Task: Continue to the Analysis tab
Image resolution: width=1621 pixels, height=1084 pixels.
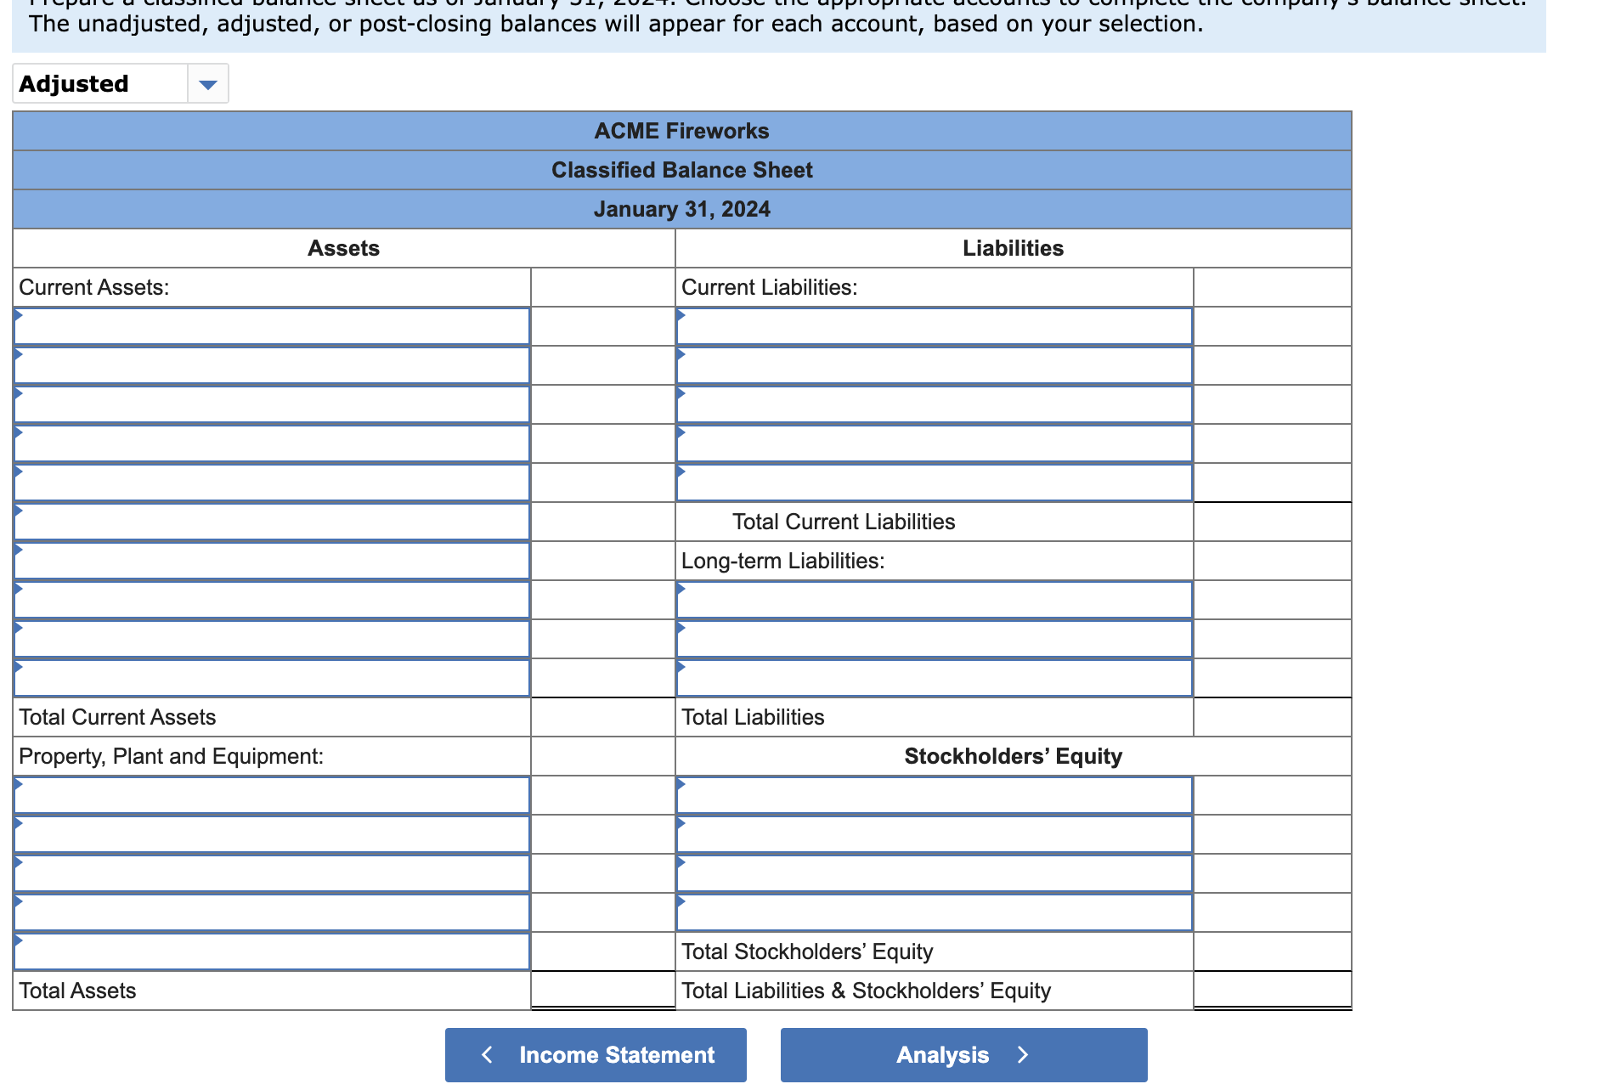Action: [x=963, y=1054]
